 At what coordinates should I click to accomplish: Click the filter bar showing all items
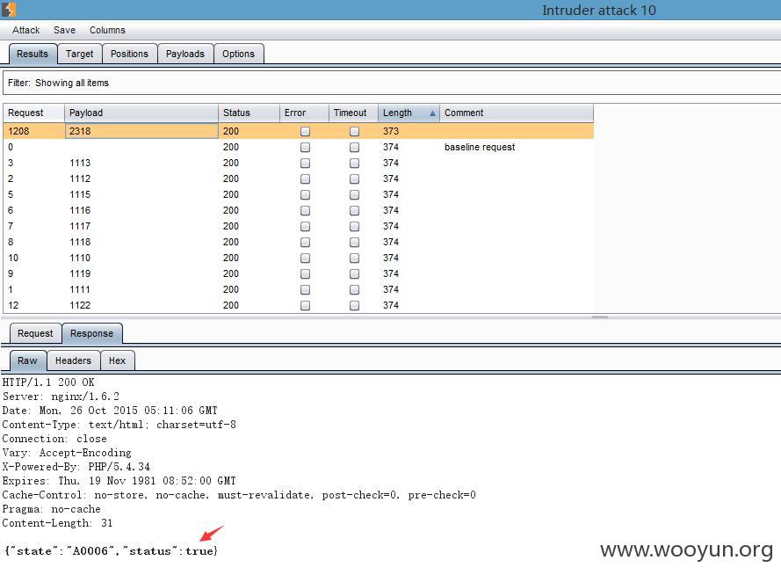tap(392, 83)
